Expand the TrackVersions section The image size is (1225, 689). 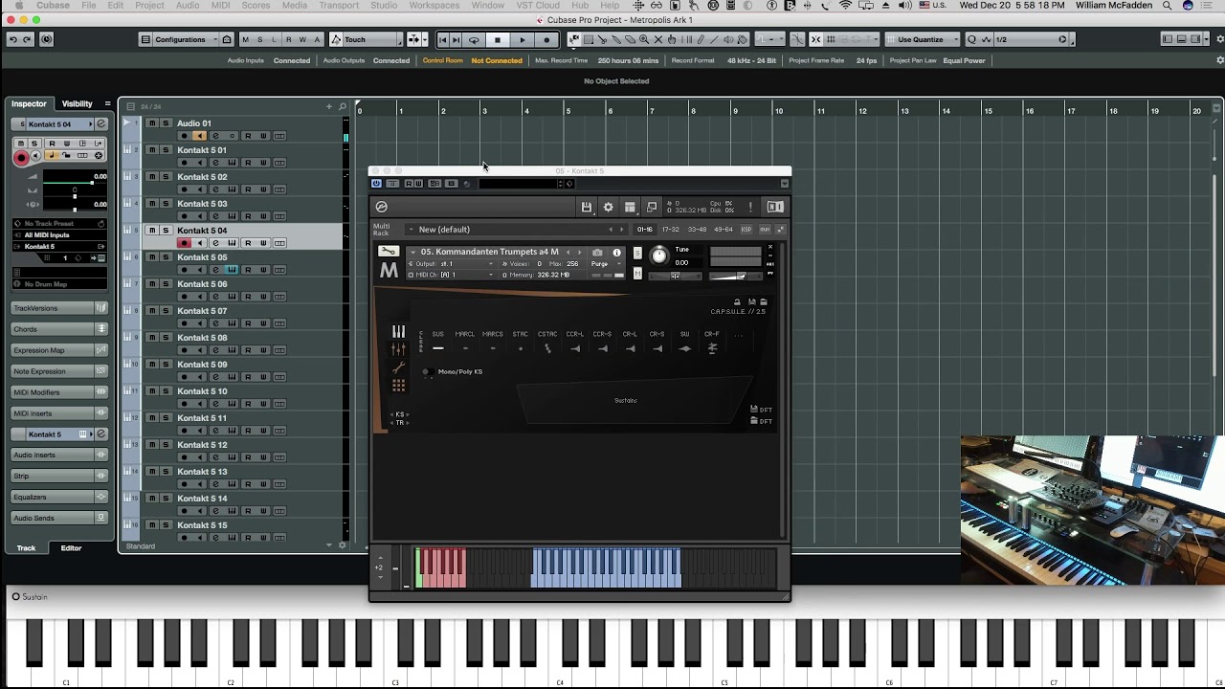pos(59,308)
